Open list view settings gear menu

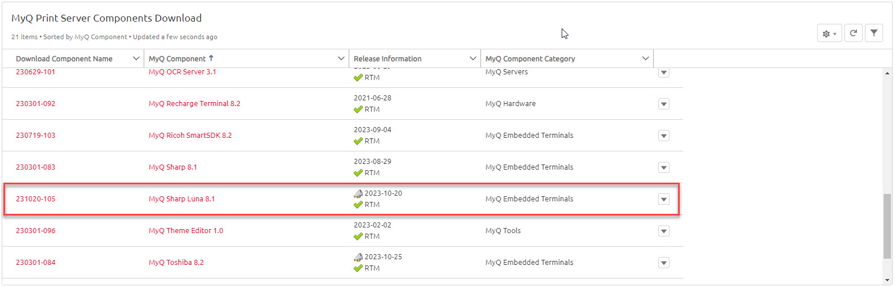829,33
